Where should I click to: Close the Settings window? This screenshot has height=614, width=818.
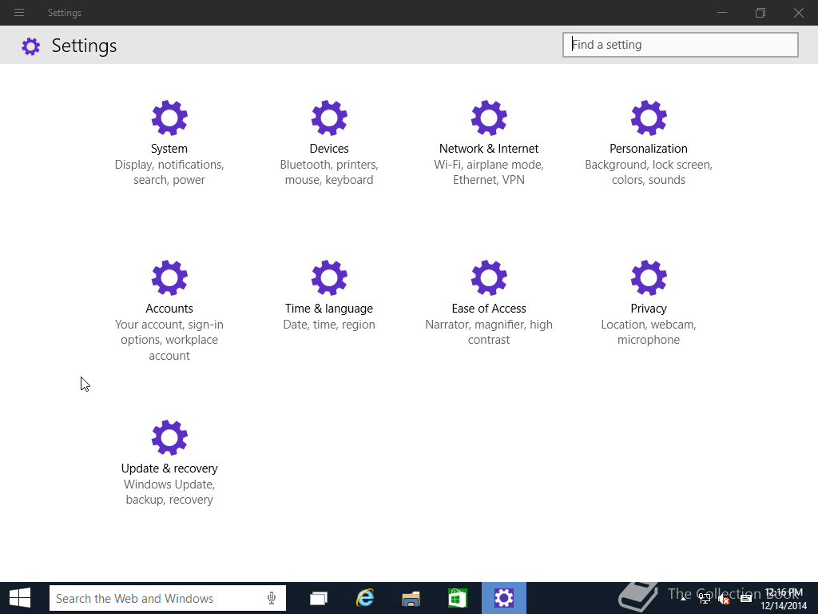[x=799, y=13]
